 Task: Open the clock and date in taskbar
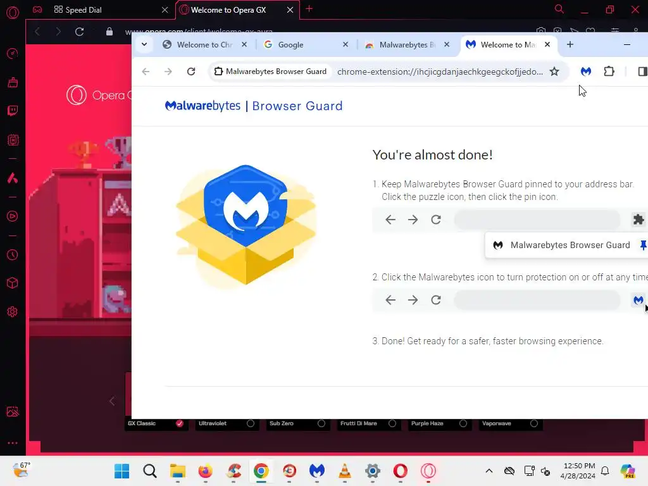pyautogui.click(x=578, y=471)
